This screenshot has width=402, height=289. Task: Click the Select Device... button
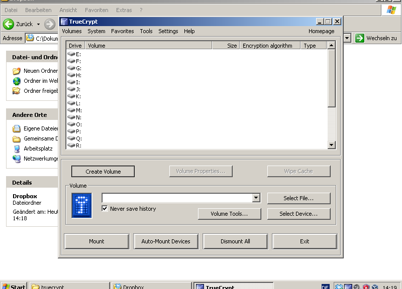[x=298, y=214]
